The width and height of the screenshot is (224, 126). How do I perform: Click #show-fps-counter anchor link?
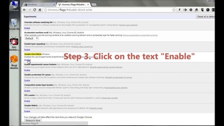[x=110, y=98]
